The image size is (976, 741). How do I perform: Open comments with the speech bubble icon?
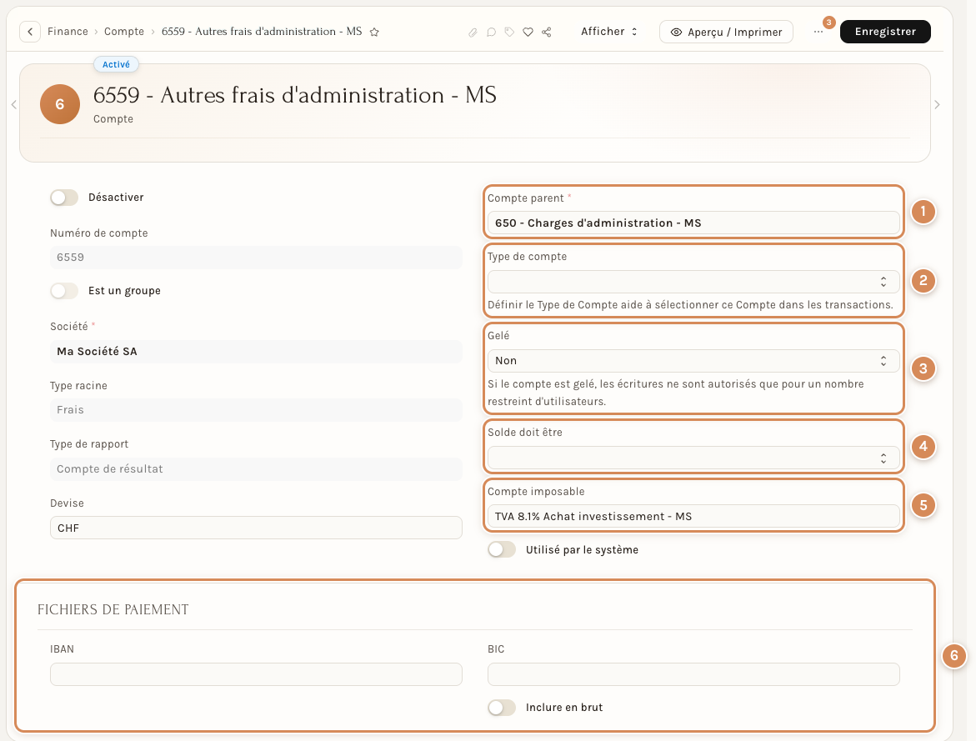click(491, 32)
